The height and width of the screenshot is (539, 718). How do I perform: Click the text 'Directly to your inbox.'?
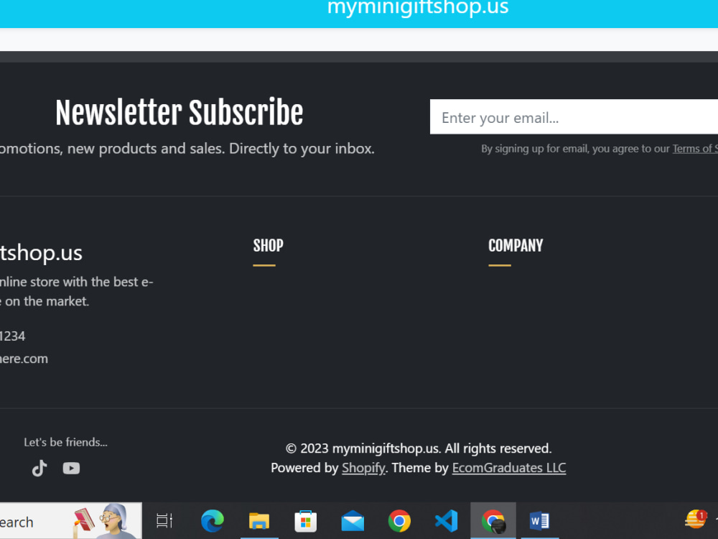[302, 149]
